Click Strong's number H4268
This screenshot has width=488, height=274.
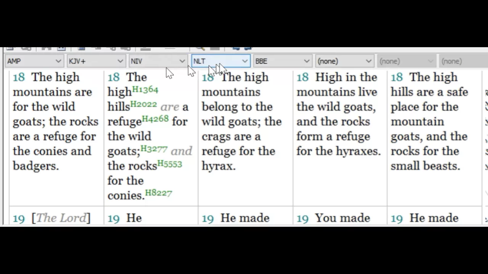point(155,119)
